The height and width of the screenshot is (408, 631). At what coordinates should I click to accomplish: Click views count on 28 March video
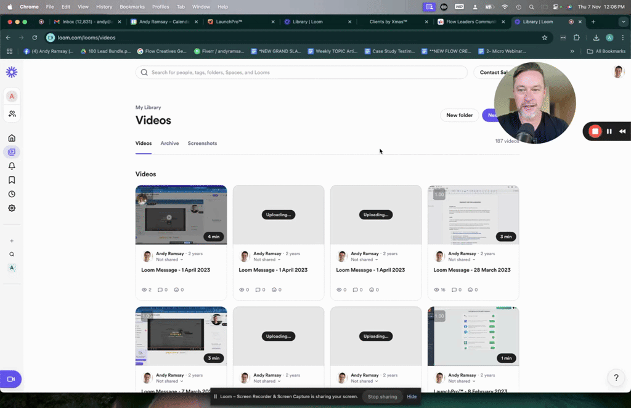point(440,290)
